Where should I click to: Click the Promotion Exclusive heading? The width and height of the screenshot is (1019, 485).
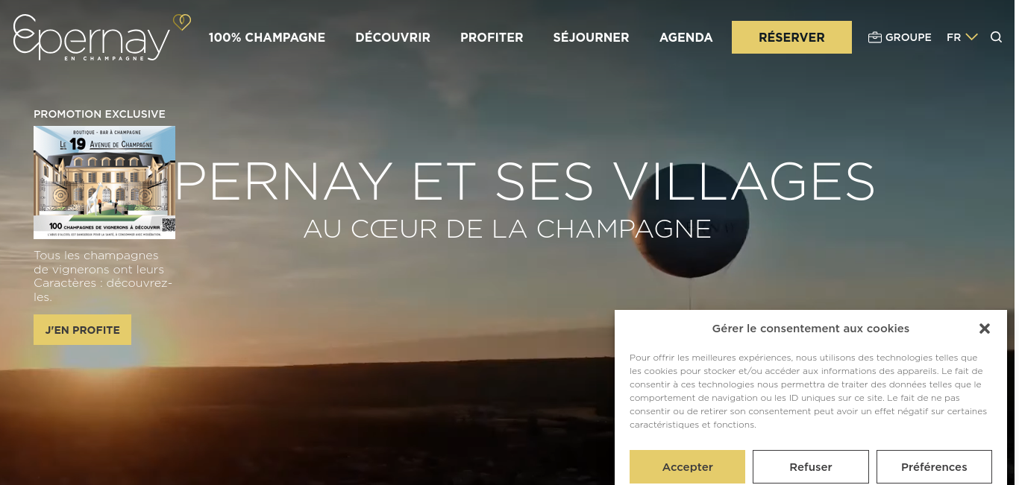(x=99, y=114)
